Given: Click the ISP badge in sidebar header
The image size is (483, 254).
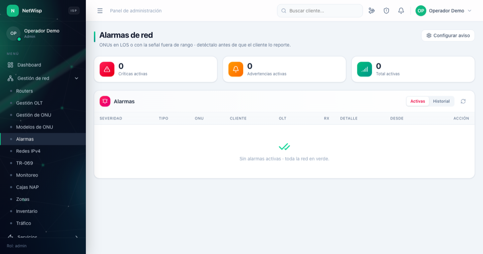Looking at the screenshot, I should [x=74, y=11].
